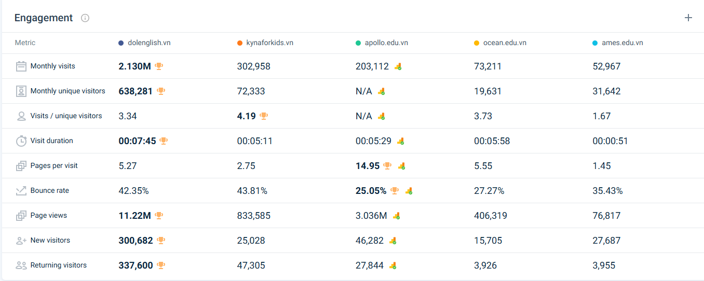This screenshot has width=704, height=281.
Task: Click the apollo.edu.vn green color dot
Action: pyautogui.click(x=358, y=43)
